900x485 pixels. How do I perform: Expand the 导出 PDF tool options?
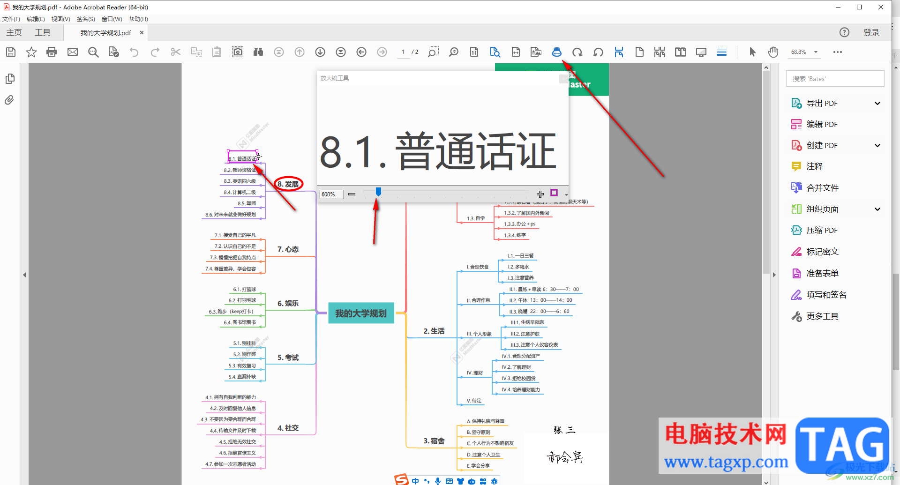(877, 103)
